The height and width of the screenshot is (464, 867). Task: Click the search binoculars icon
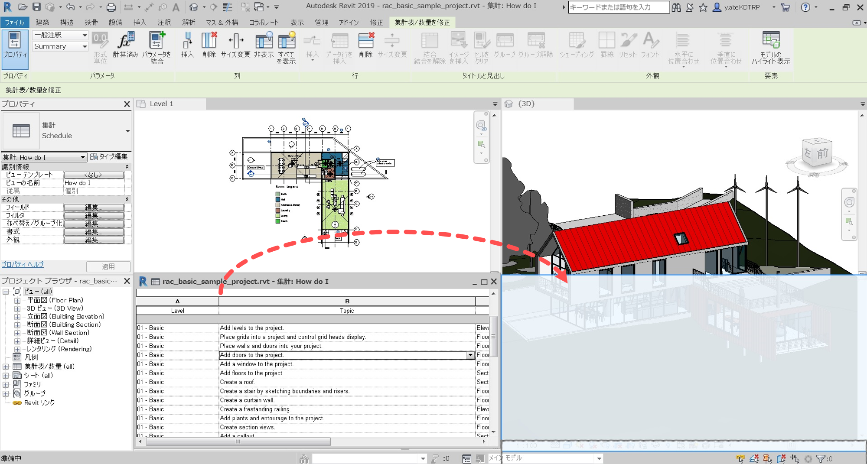click(x=676, y=7)
